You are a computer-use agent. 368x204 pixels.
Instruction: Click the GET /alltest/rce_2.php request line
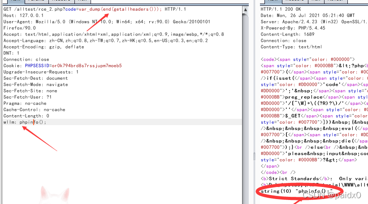point(95,9)
